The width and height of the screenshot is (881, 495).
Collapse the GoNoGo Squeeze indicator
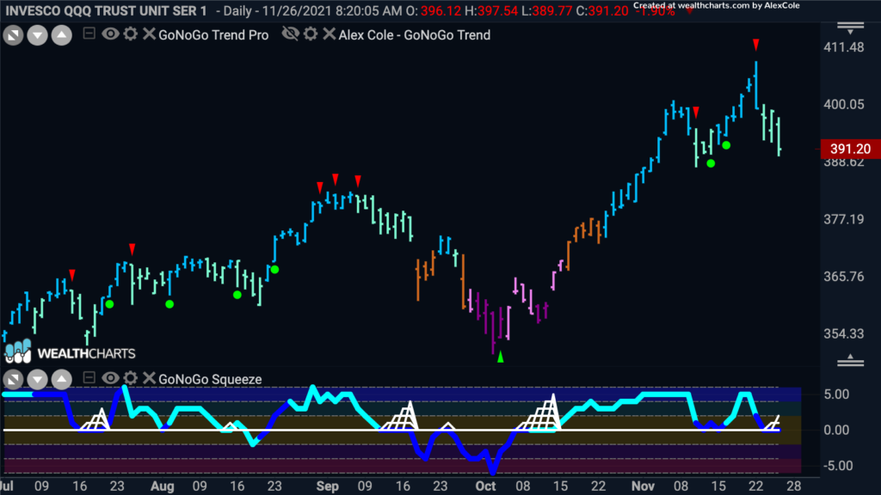click(89, 378)
